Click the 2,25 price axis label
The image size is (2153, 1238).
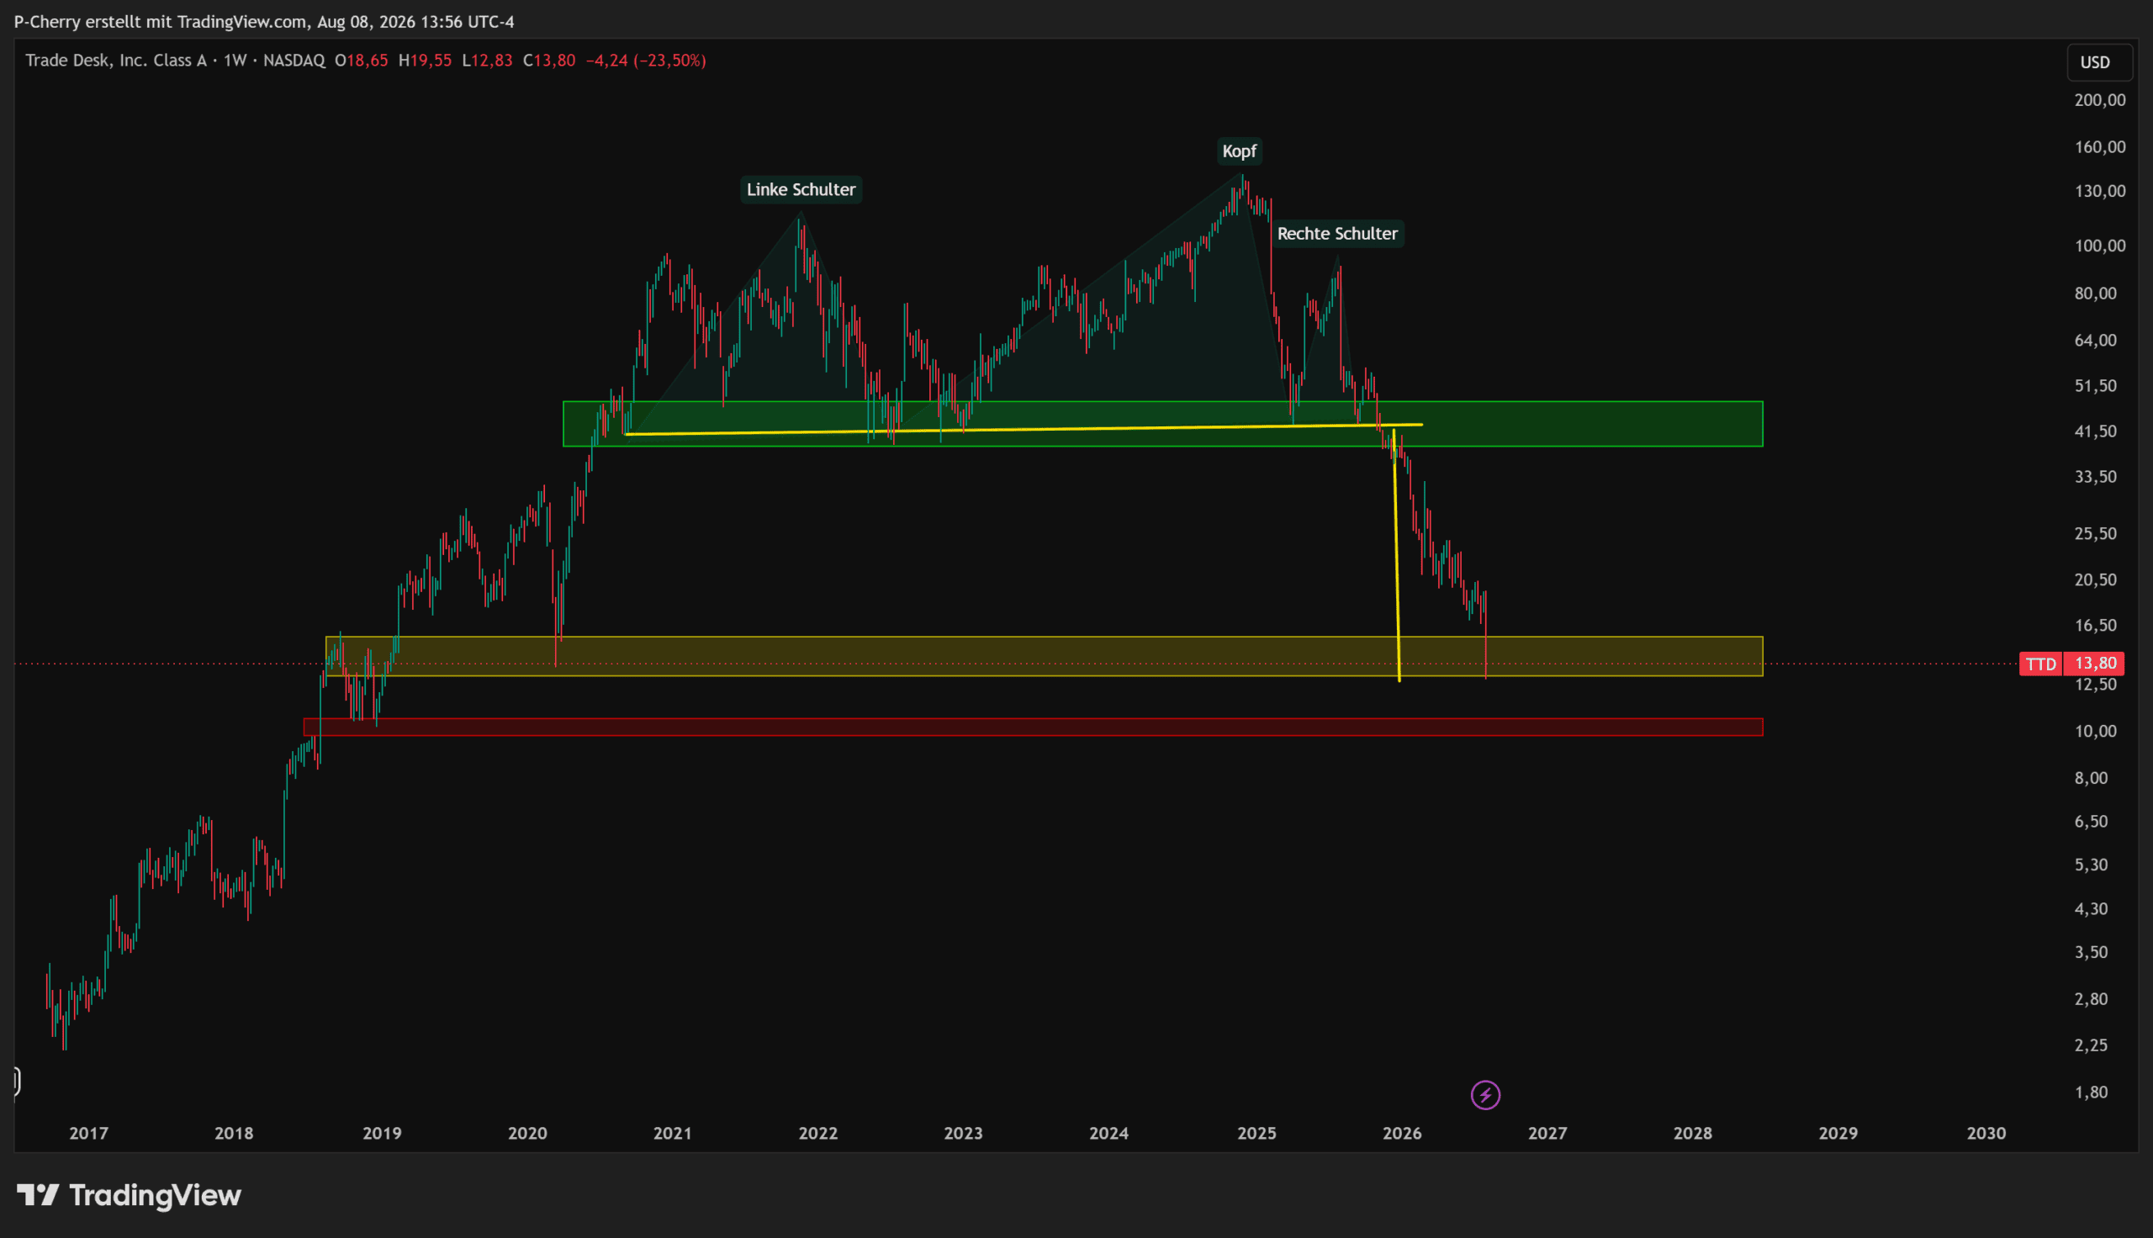pos(2091,1045)
